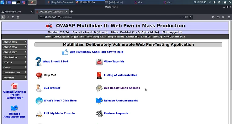
Task: Click the Pocket save icon in the address bar
Action: coord(186,17)
